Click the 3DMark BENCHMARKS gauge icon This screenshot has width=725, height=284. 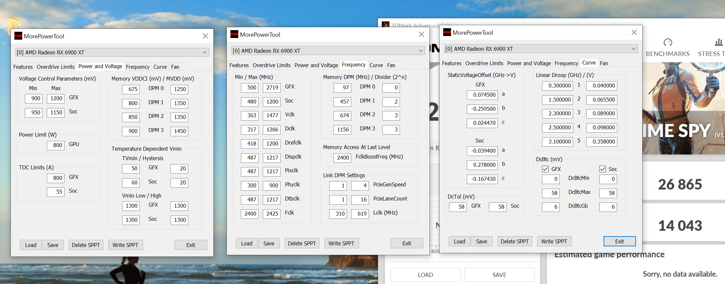pyautogui.click(x=668, y=42)
